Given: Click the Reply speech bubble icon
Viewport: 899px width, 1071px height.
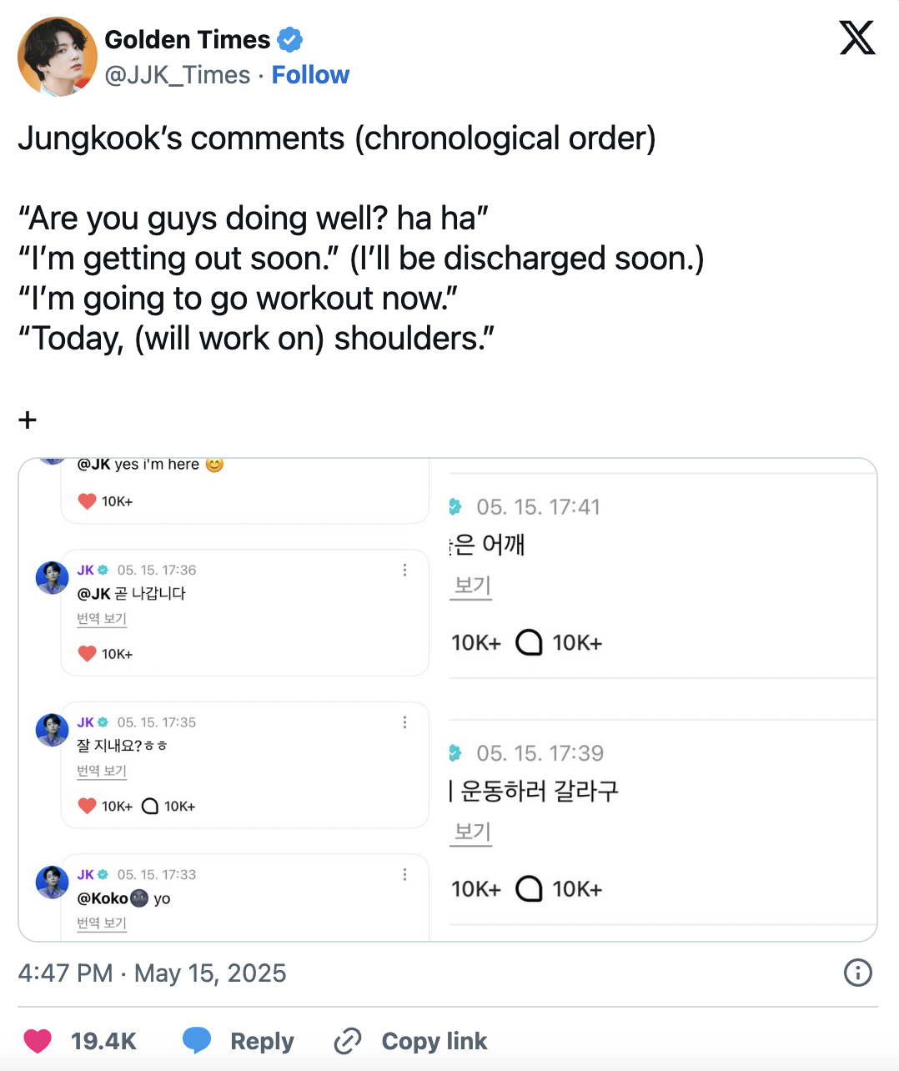Looking at the screenshot, I should 197,1041.
